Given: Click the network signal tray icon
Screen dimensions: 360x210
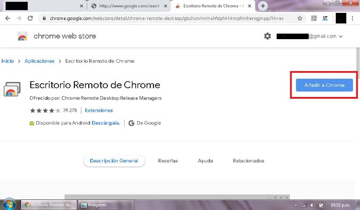Looking at the screenshot, I should [304, 205].
